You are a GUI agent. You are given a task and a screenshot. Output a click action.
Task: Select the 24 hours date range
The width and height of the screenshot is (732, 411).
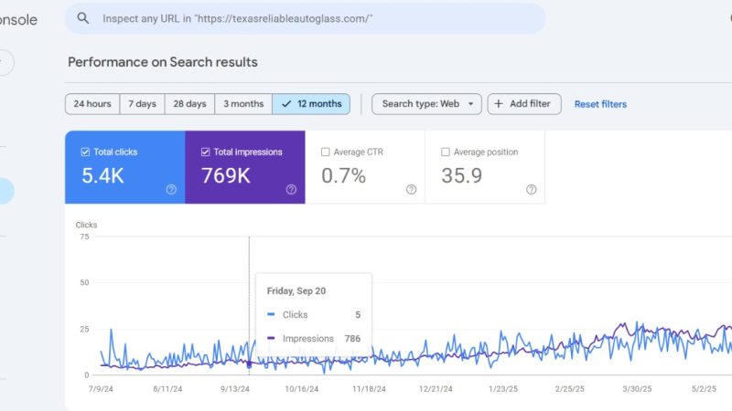(92, 104)
